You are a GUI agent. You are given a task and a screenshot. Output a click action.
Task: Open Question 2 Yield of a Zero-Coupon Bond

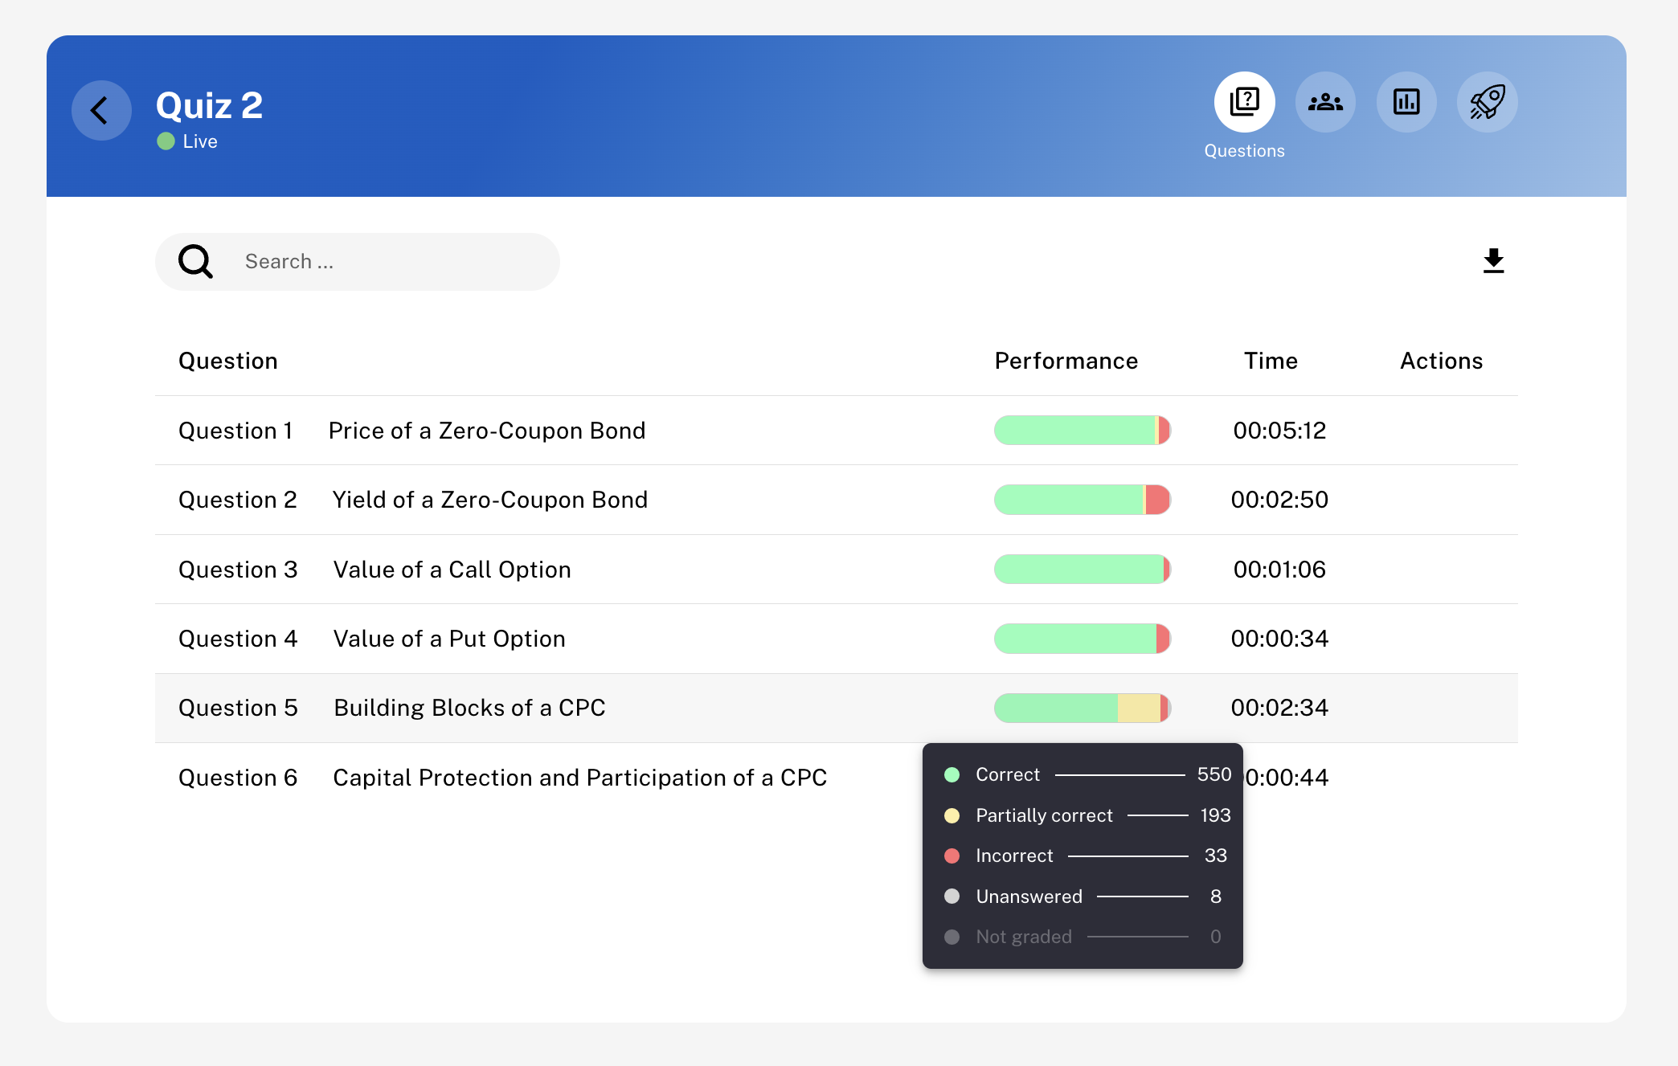click(x=489, y=500)
